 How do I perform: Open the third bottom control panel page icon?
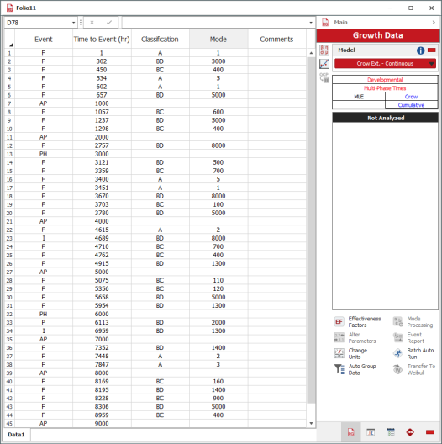point(391,432)
